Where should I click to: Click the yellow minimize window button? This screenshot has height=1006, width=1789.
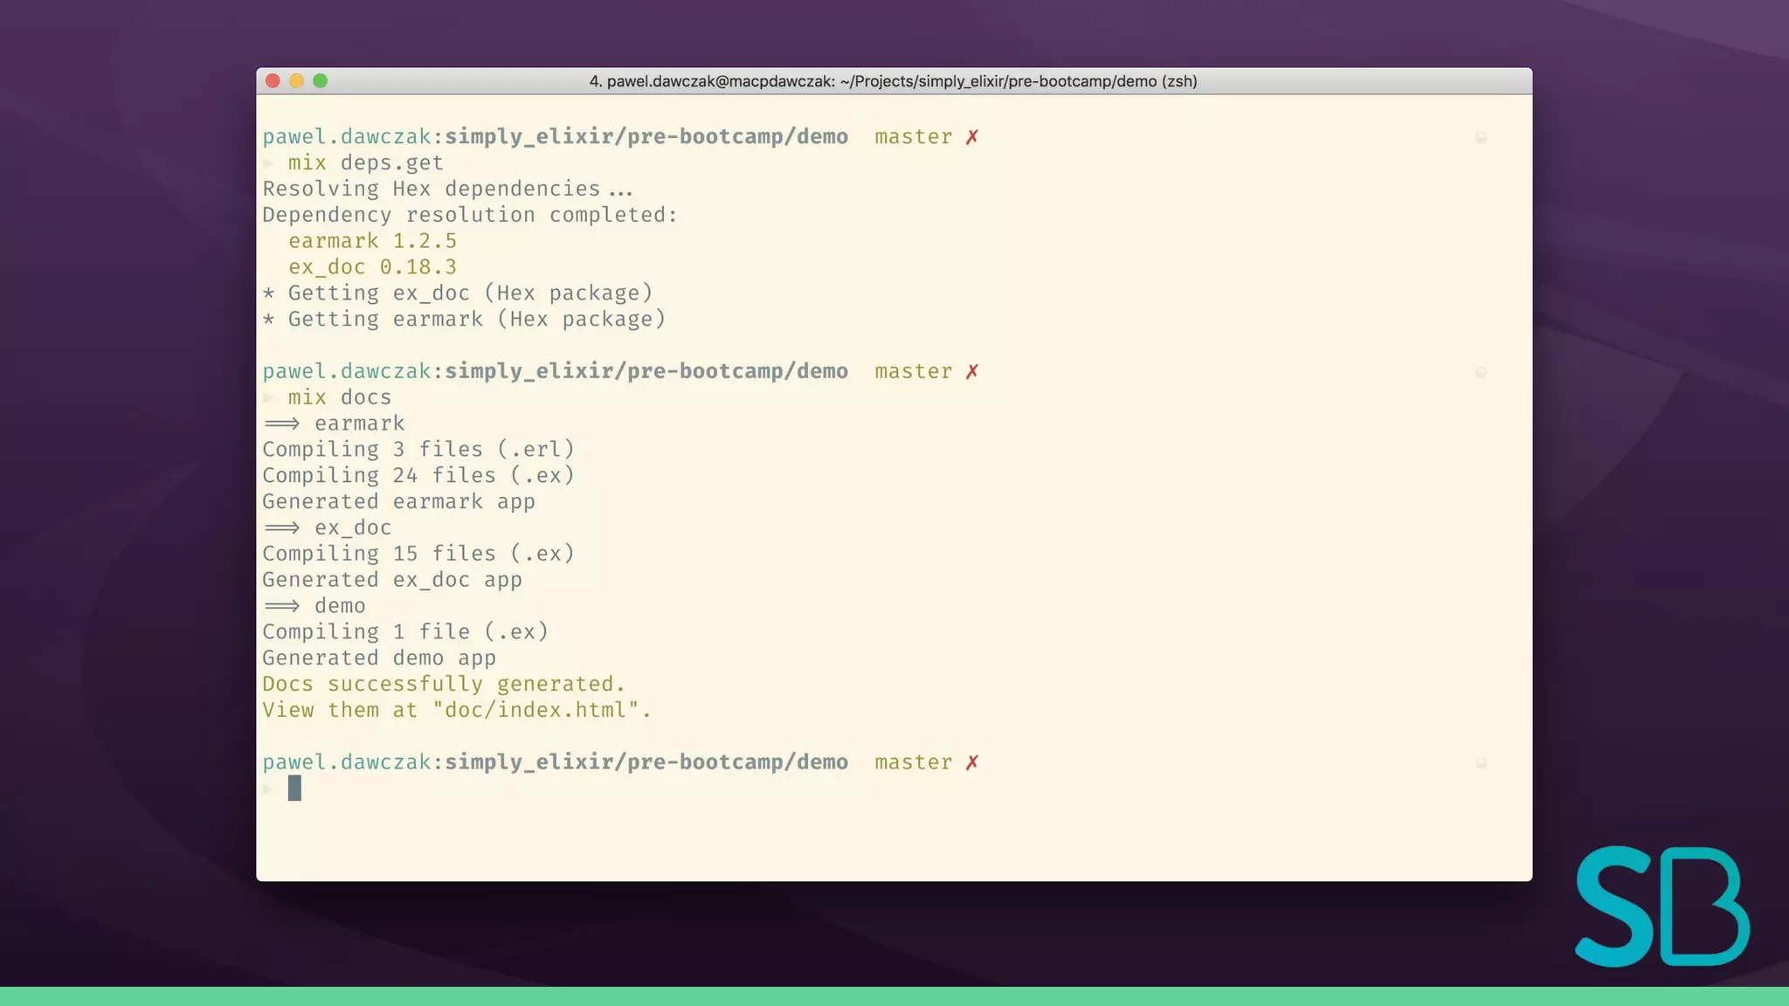pos(296,81)
